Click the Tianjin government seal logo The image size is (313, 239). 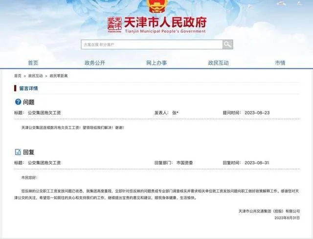114,24
